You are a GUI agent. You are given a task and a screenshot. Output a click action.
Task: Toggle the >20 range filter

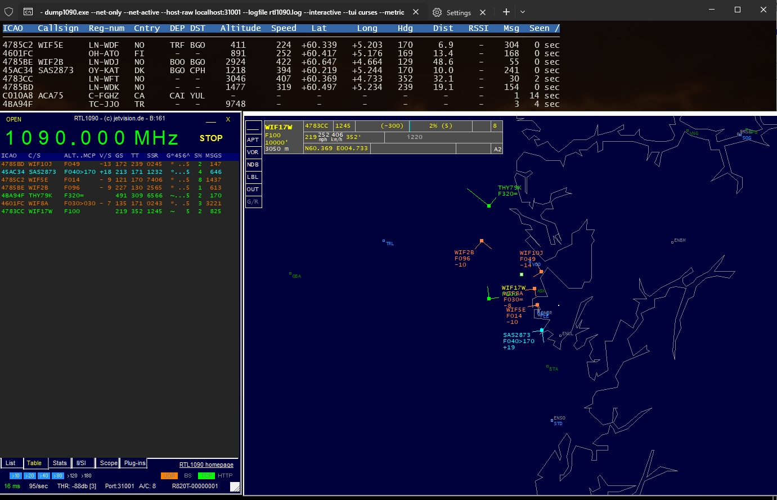click(30, 476)
